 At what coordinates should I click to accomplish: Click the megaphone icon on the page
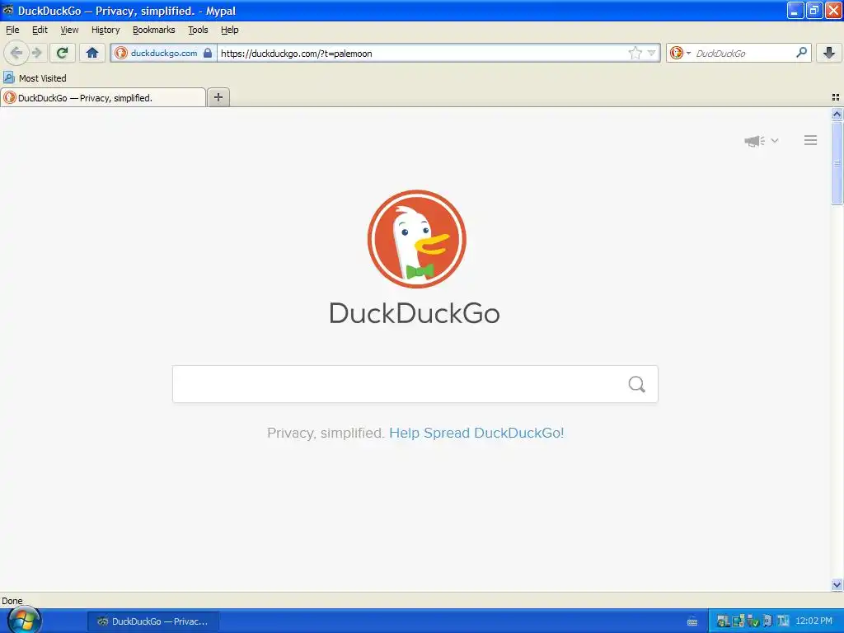754,141
